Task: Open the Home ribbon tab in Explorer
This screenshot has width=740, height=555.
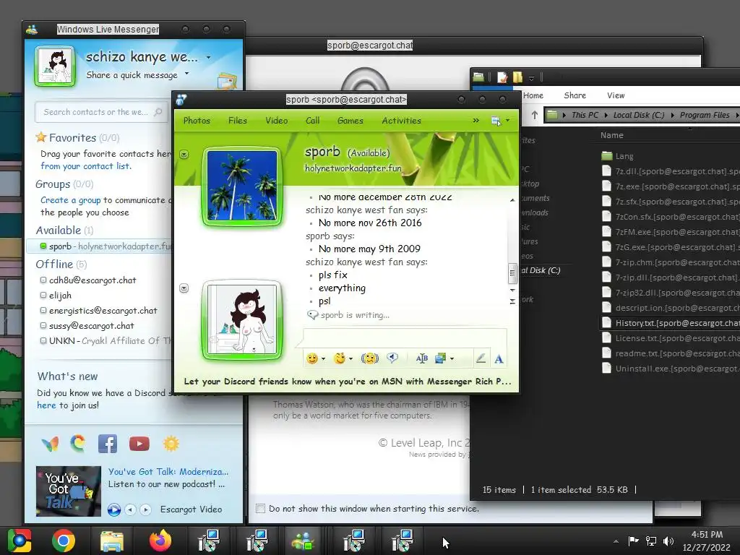Action: coord(533,95)
